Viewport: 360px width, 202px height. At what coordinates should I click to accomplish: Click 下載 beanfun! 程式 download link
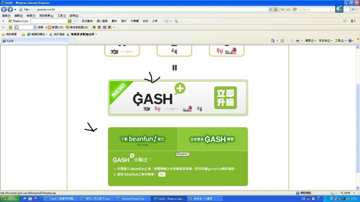point(142,140)
